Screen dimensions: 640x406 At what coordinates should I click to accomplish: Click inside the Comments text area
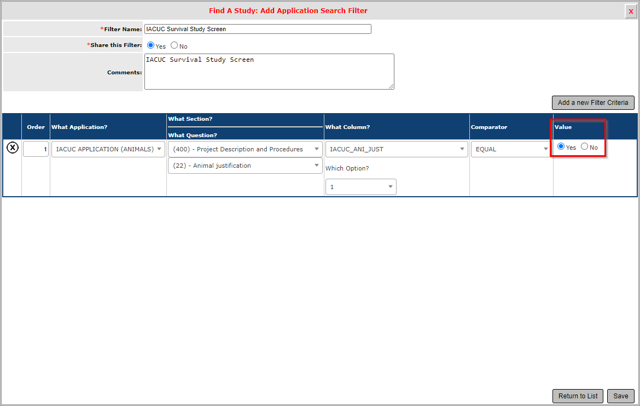(269, 72)
